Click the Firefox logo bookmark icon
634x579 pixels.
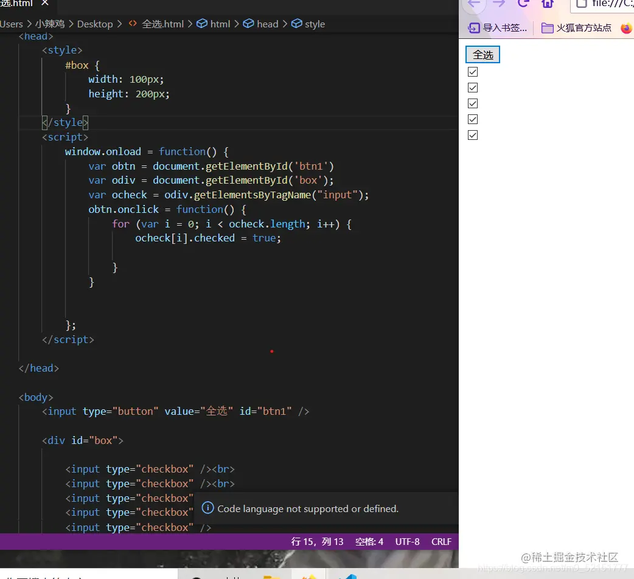(x=626, y=29)
